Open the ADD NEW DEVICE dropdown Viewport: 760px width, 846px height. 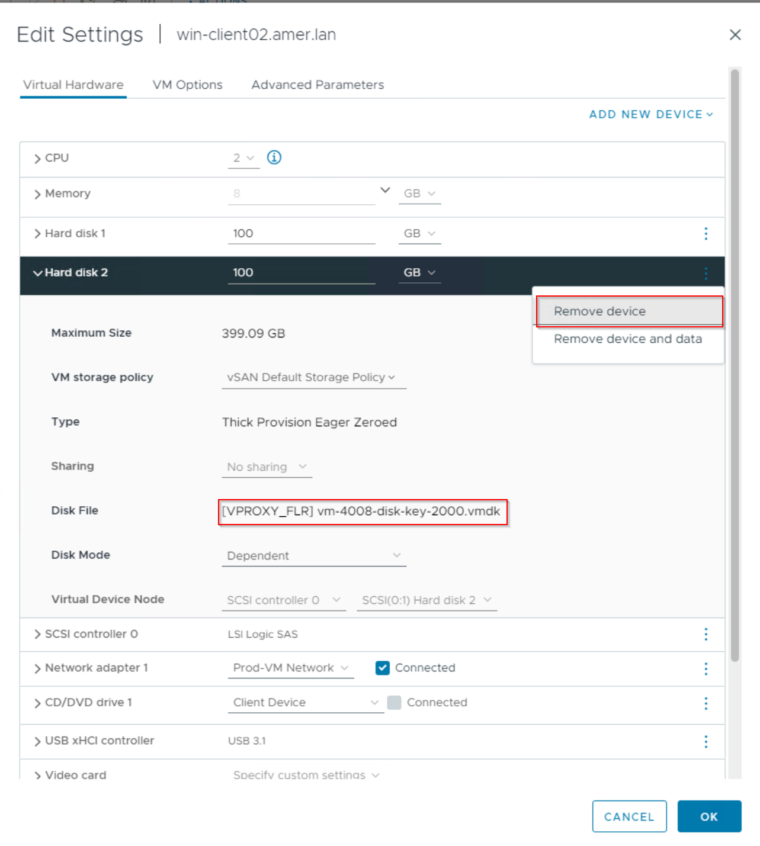pos(650,114)
